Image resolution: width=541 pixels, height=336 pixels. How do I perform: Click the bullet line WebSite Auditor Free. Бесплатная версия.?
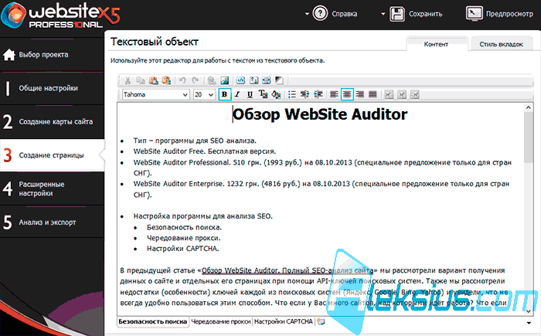[x=205, y=151]
